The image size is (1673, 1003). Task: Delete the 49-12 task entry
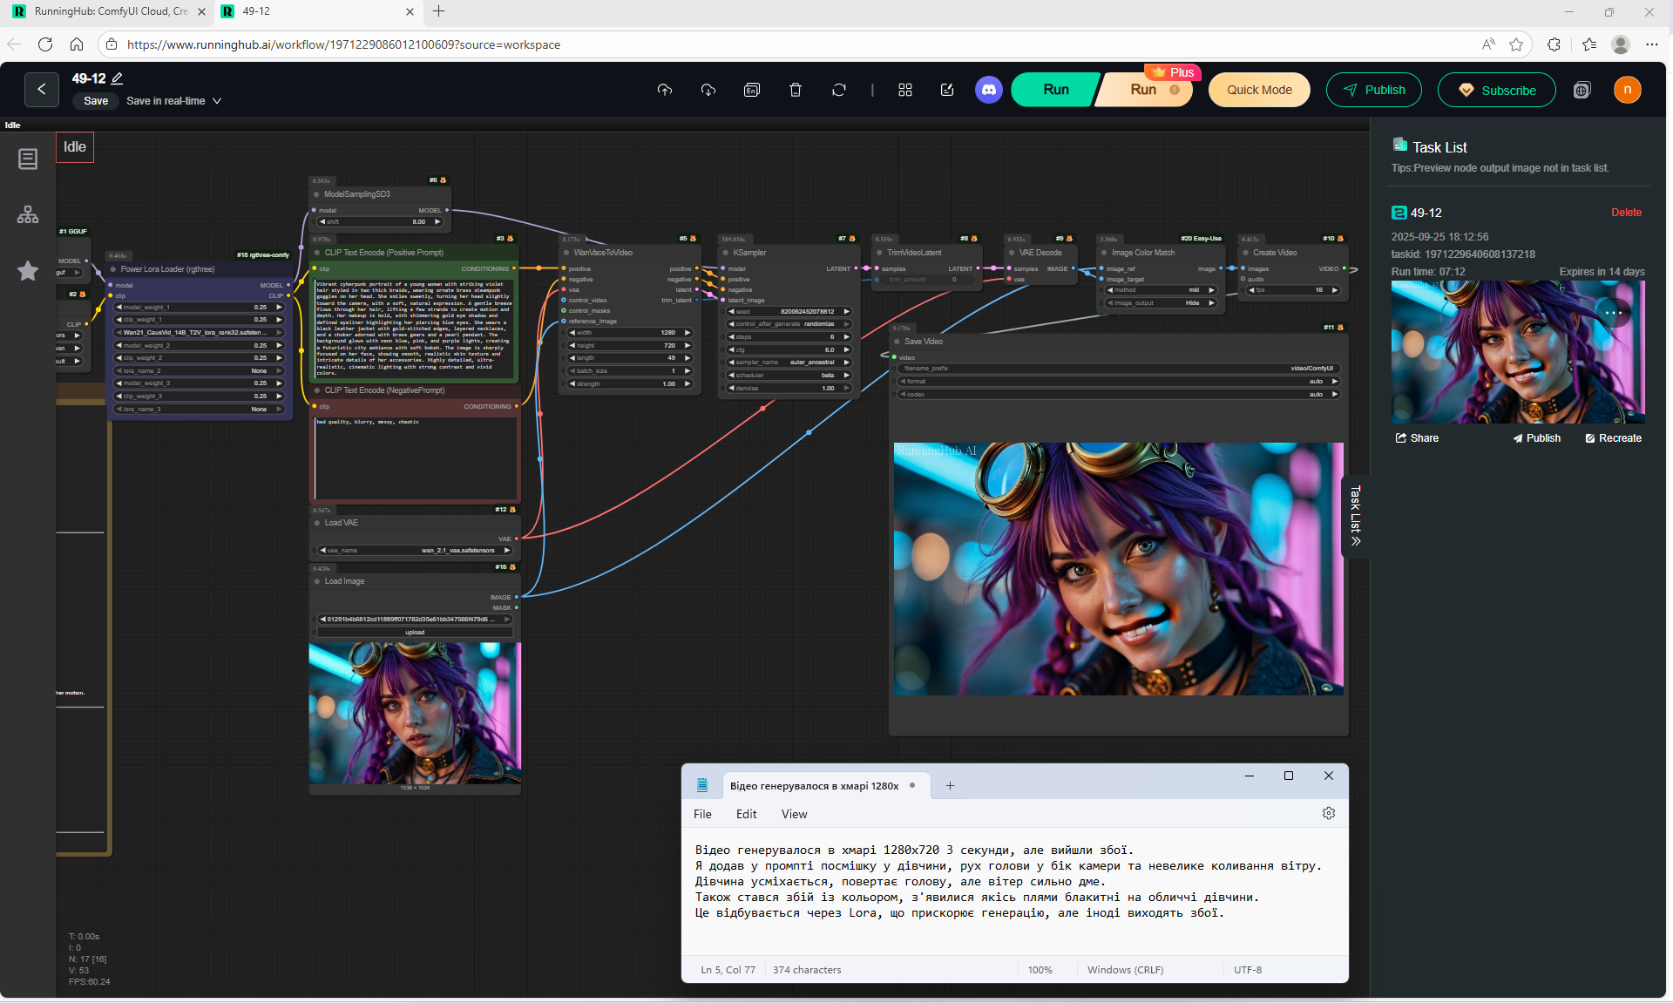click(1626, 213)
